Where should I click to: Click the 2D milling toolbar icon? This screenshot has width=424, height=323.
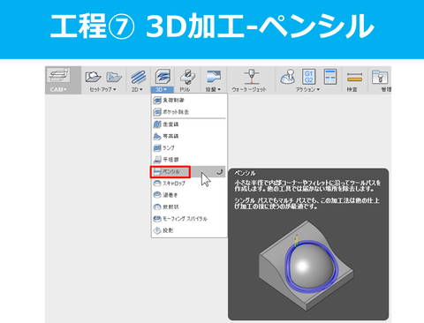138,77
